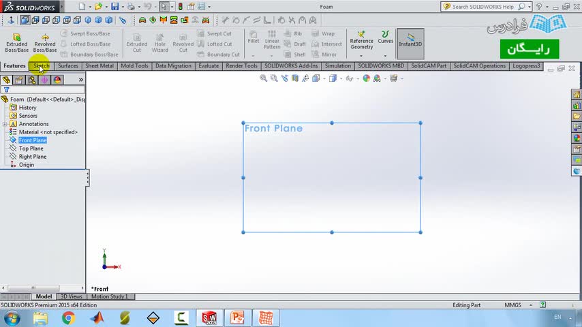Click the Previous View icon
Viewport: 582px width, 327px height.
[x=285, y=78]
